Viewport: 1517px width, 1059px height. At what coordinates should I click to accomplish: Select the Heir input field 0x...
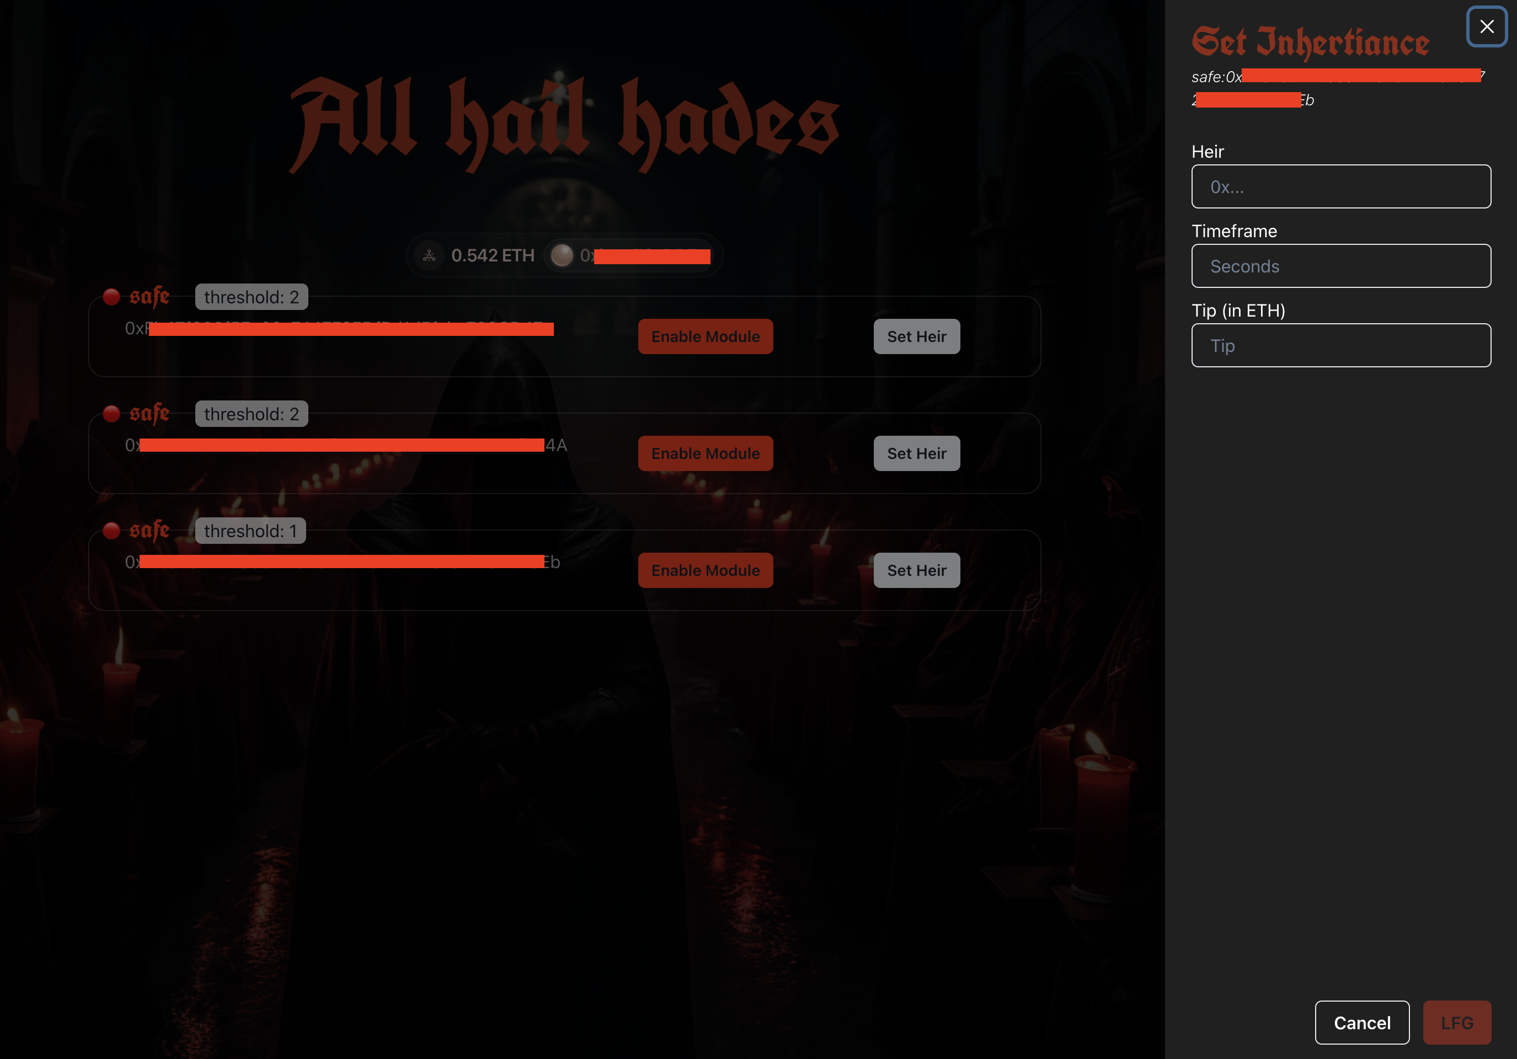point(1340,185)
